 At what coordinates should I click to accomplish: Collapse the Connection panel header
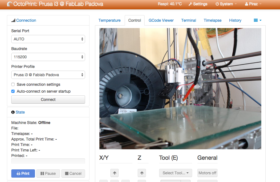click(26, 20)
